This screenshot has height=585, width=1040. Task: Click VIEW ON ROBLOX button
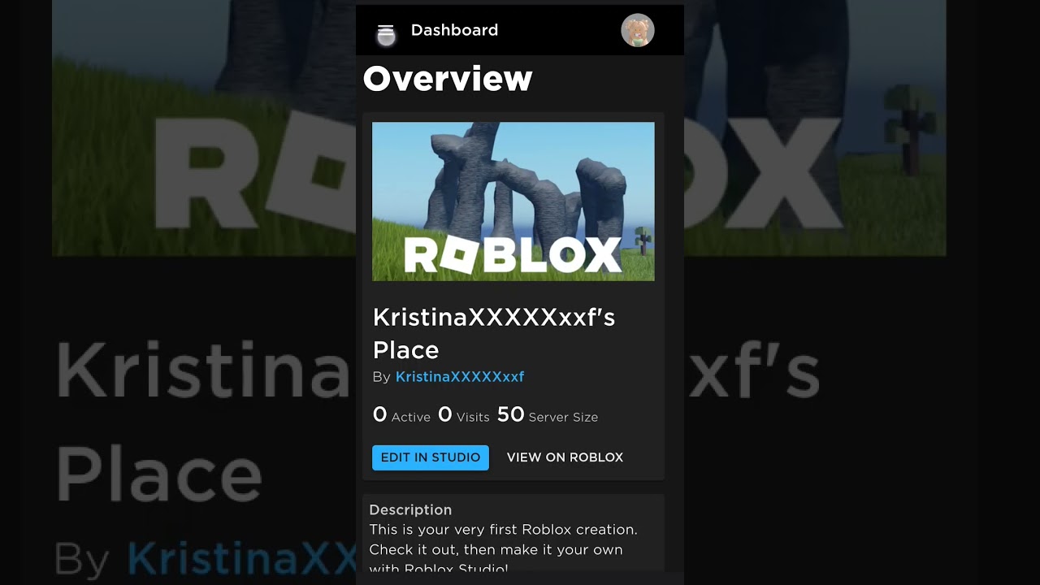[565, 457]
